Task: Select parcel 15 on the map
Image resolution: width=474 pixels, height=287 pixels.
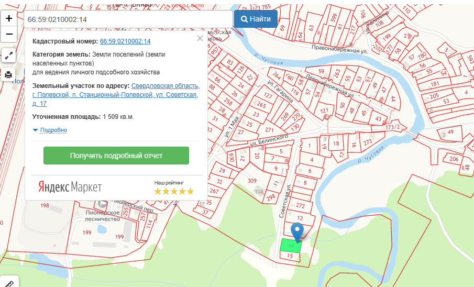Action: point(290,256)
